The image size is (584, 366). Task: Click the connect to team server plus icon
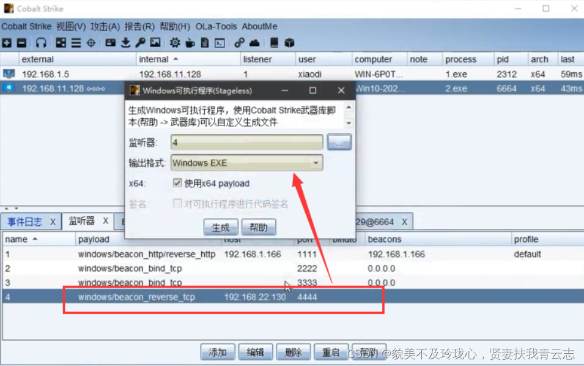pos(7,43)
